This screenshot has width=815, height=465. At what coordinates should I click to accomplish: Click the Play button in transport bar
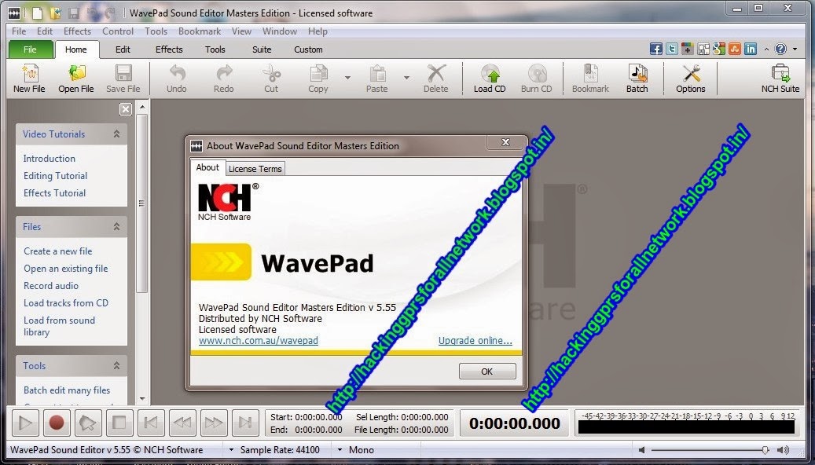[x=25, y=423]
